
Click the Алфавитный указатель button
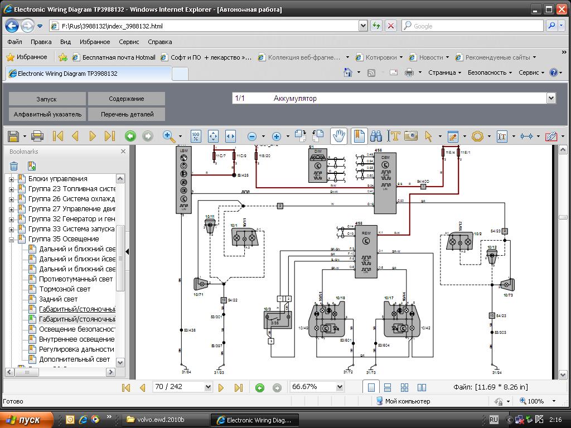tap(47, 114)
